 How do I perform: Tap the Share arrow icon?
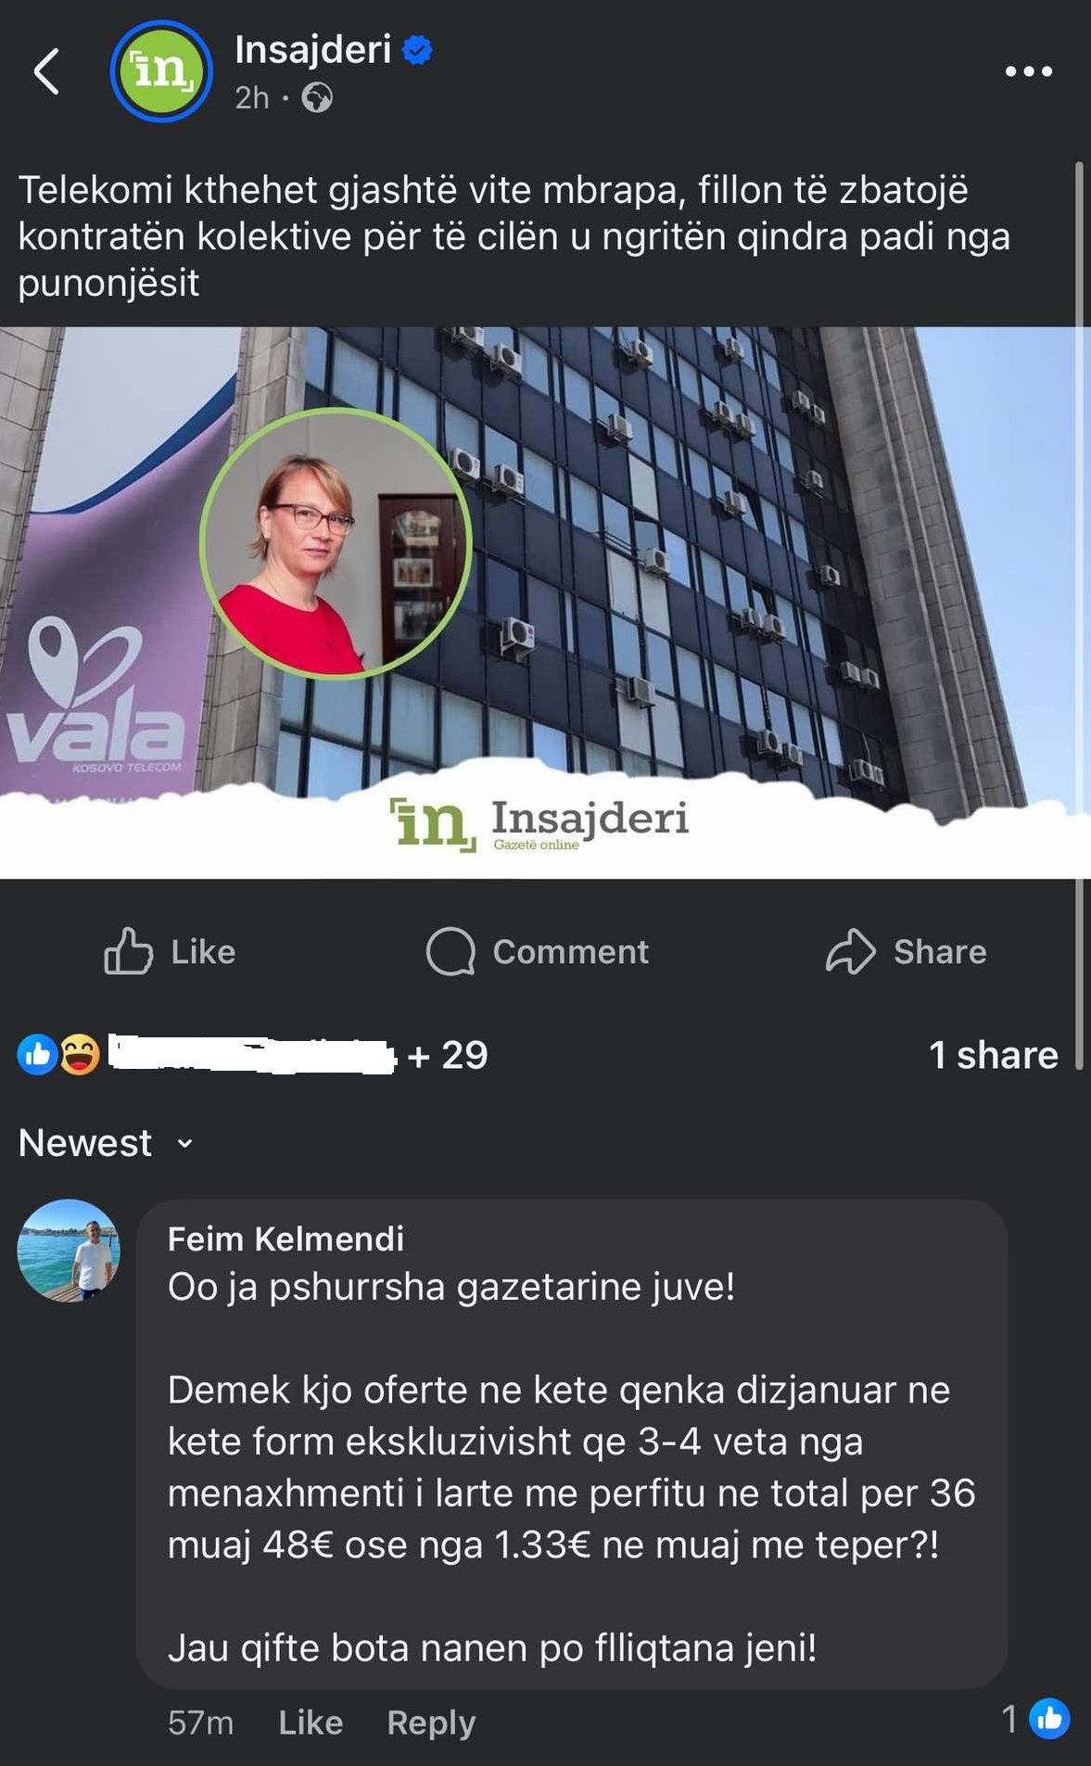click(x=850, y=951)
